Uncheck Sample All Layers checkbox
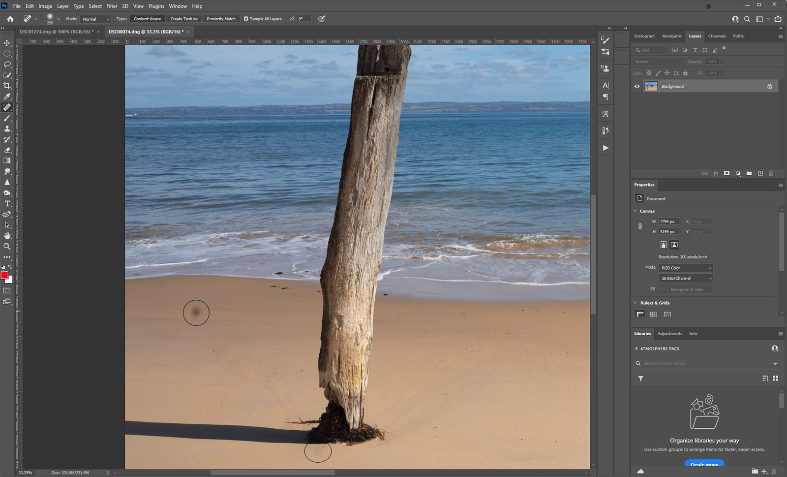The image size is (787, 477). tap(246, 19)
